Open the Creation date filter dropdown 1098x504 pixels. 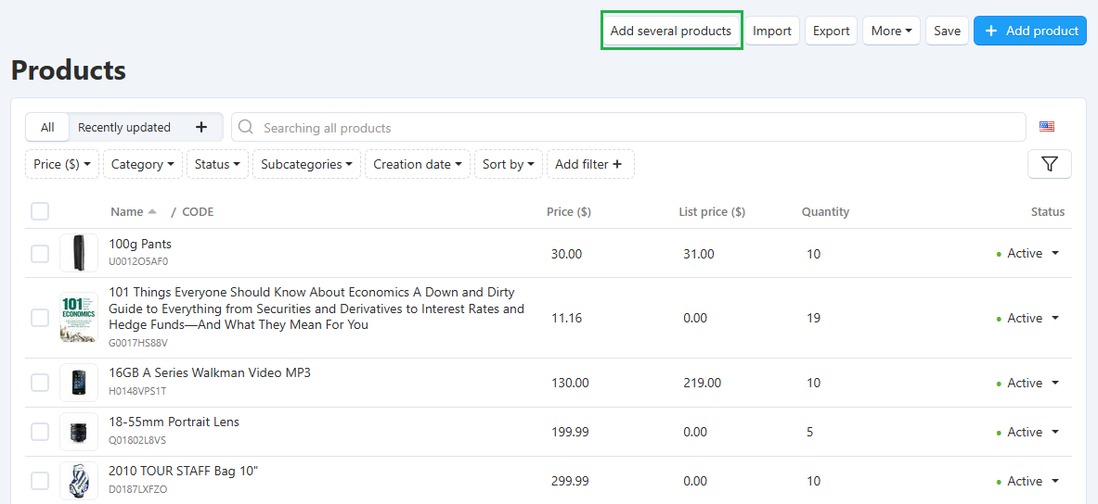418,164
